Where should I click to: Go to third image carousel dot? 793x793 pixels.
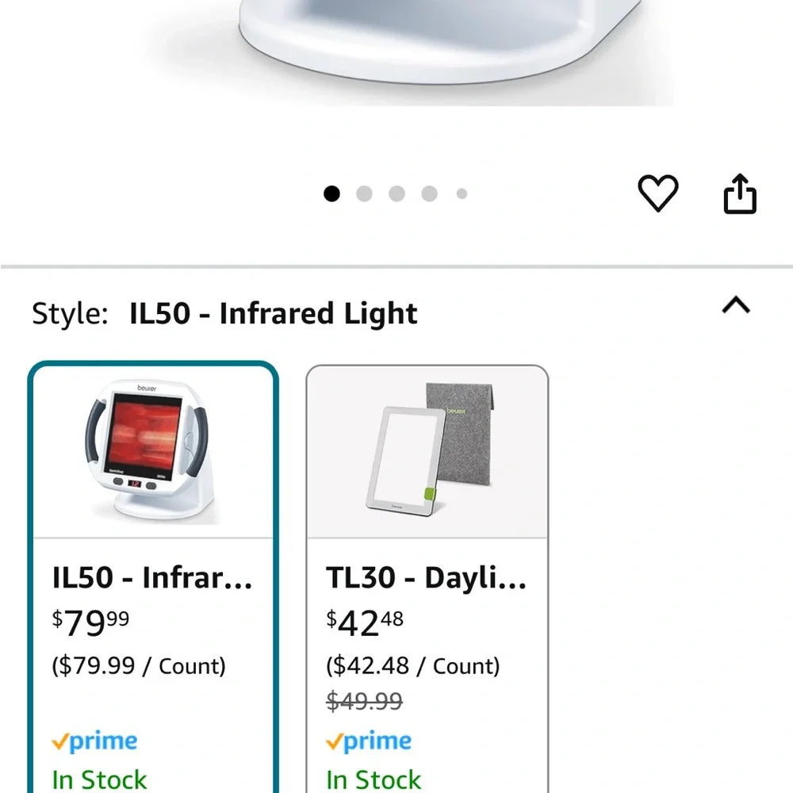(396, 193)
